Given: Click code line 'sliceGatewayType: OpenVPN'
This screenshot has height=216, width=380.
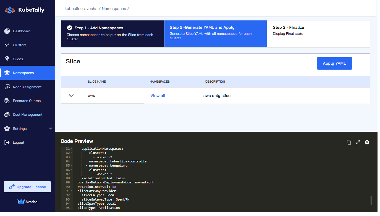Looking at the screenshot, I should pos(105,199).
